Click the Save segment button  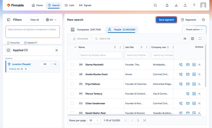[166, 20]
